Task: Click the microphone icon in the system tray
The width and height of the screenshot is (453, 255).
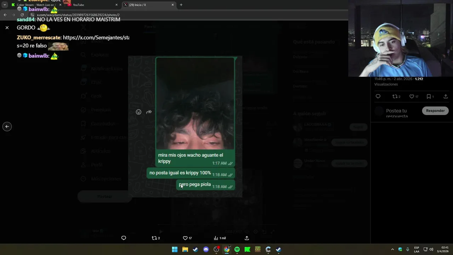Action: [408, 249]
